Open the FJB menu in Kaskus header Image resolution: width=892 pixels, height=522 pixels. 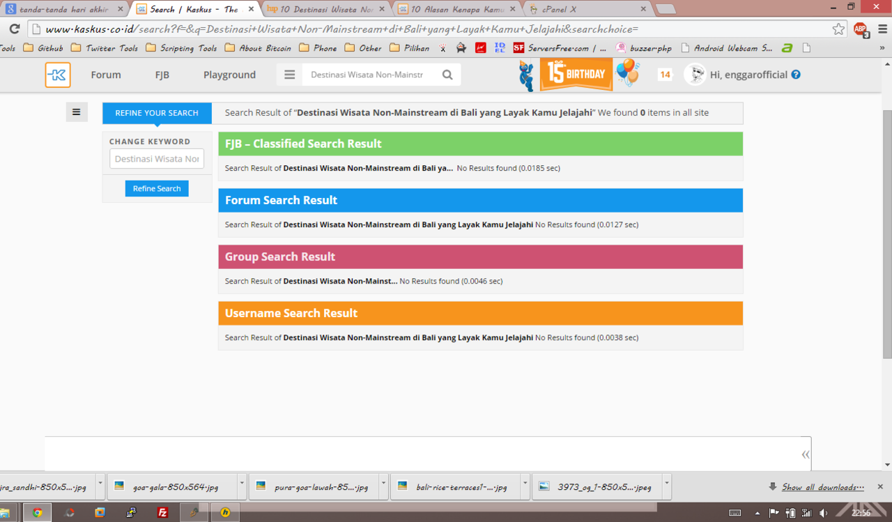162,75
